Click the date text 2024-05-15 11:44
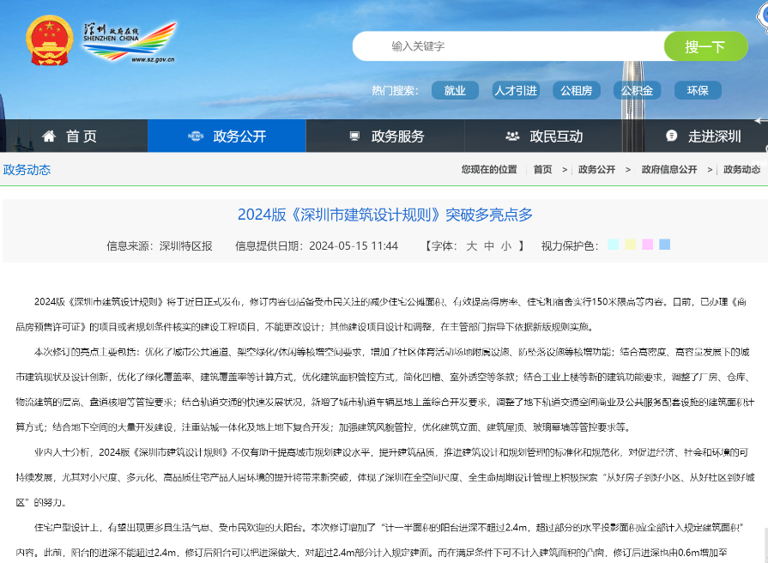 354,246
